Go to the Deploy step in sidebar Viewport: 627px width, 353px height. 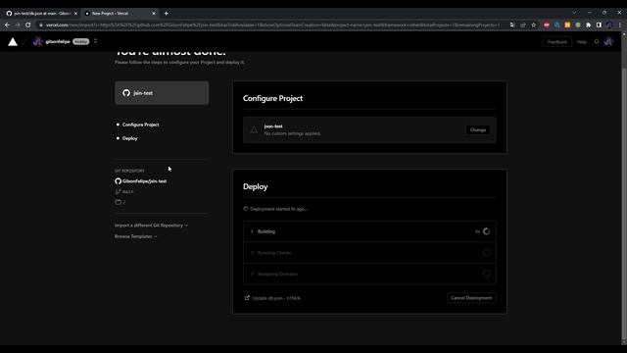click(130, 138)
